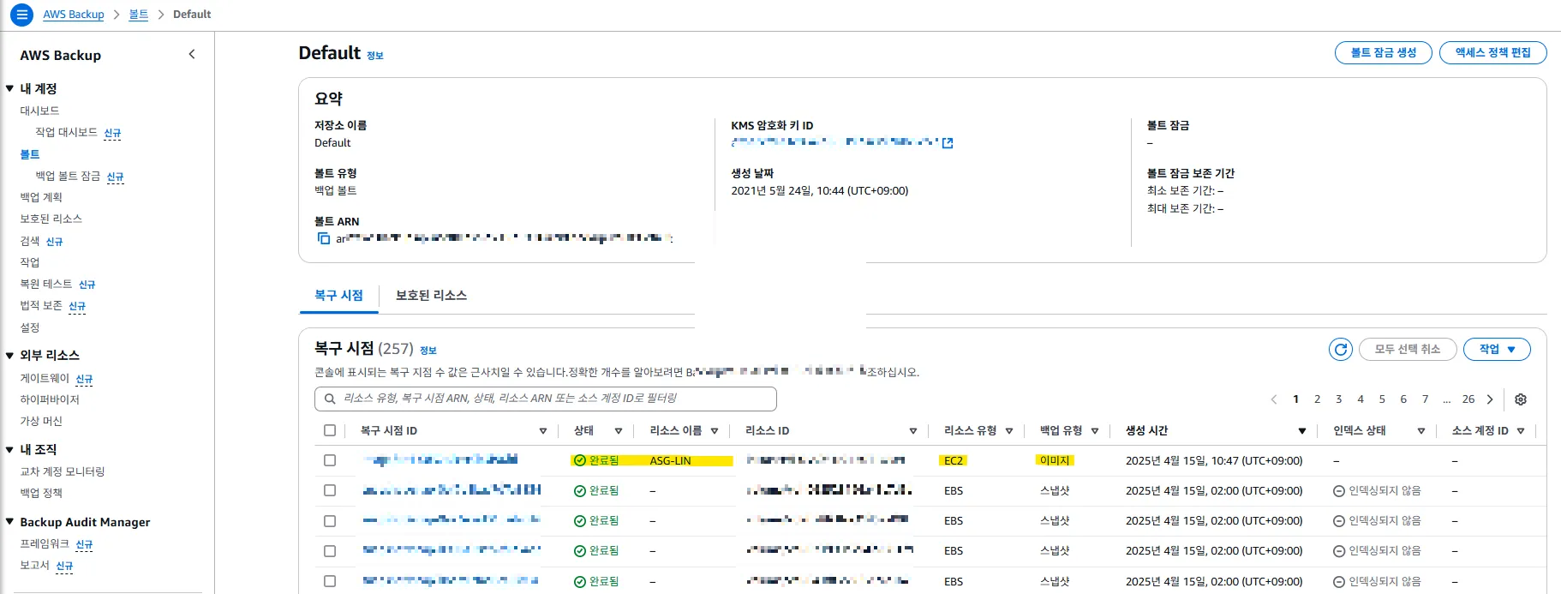Check the first EBS snapshot row checkbox
The image size is (1561, 594).
coord(330,490)
